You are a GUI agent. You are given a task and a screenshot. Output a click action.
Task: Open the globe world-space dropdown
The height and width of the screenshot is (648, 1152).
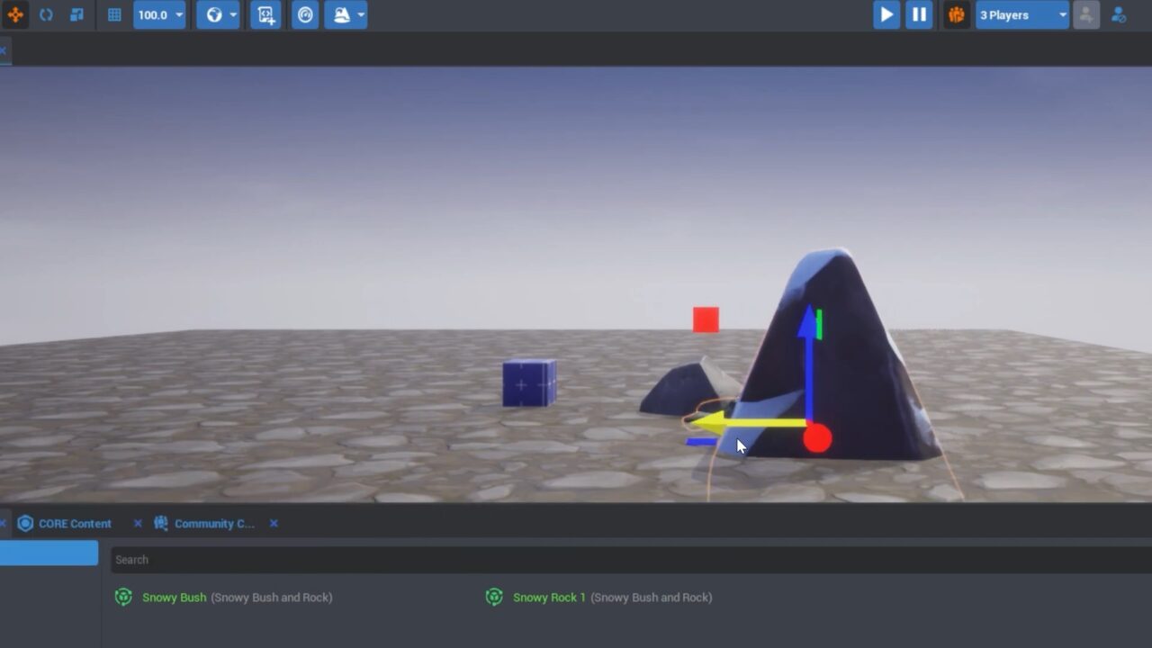[218, 14]
